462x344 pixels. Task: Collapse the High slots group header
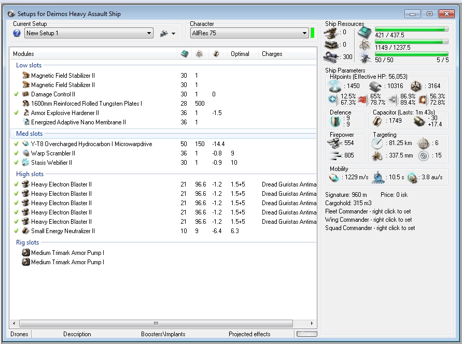pyautogui.click(x=30, y=174)
